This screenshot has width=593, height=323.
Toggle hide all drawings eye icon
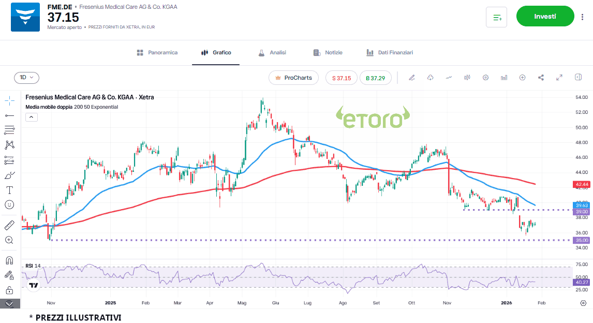[9, 304]
